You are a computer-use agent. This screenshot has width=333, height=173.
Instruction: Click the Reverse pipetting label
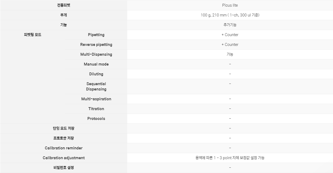point(96,45)
